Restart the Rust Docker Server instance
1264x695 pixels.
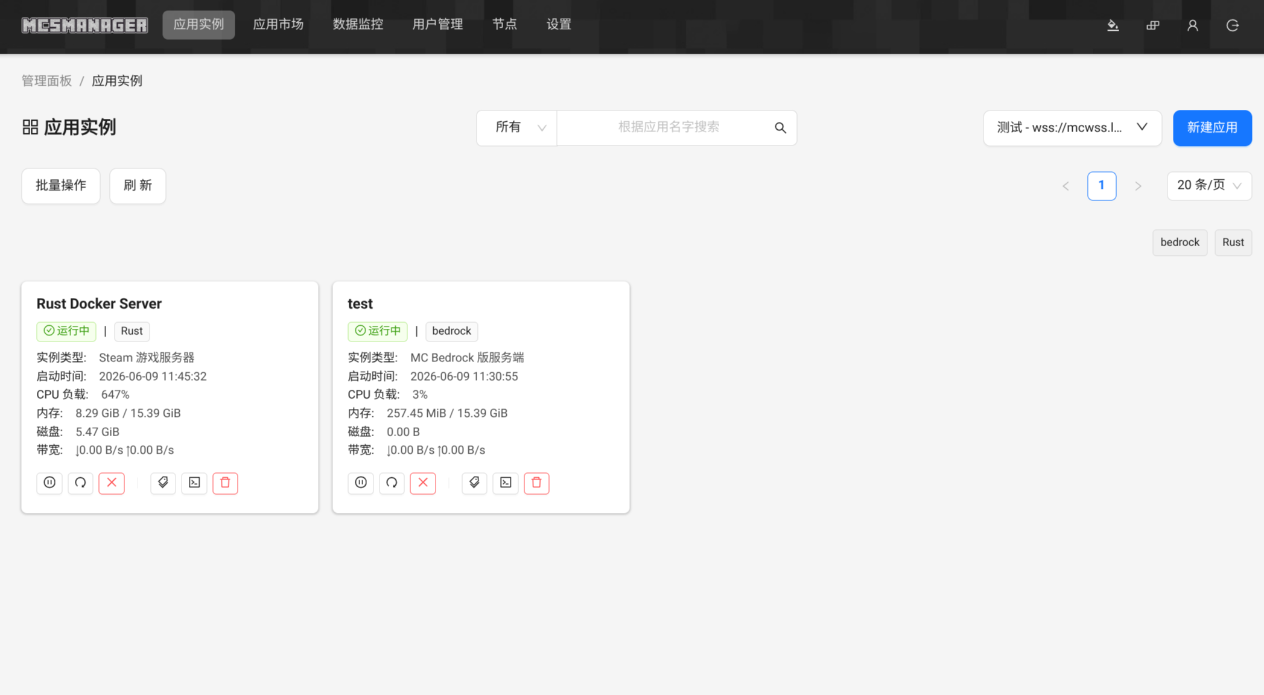click(80, 483)
